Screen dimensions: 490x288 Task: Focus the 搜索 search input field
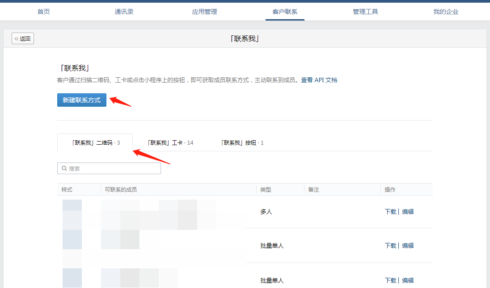(x=112, y=168)
